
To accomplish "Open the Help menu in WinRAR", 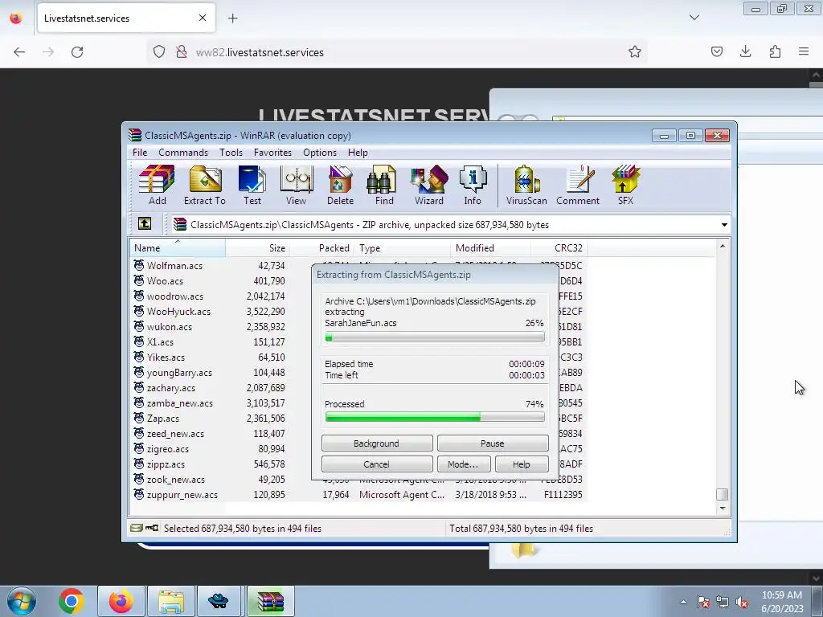I will pos(358,153).
